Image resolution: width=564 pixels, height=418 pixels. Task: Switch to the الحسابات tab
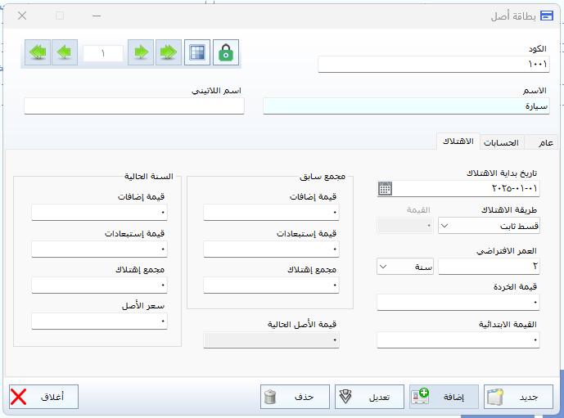tap(501, 143)
